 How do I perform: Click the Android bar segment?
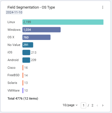tap(26, 60)
